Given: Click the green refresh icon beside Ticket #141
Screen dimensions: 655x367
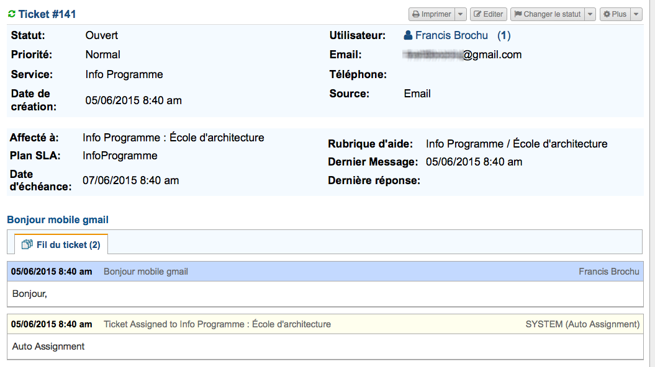Looking at the screenshot, I should 12,14.
